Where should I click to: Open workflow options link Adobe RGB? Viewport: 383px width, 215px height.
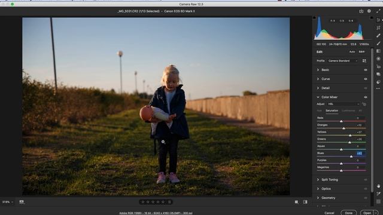pos(156,213)
